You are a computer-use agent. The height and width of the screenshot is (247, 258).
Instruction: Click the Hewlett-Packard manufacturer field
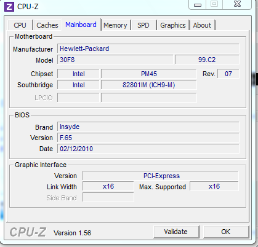click(x=148, y=49)
